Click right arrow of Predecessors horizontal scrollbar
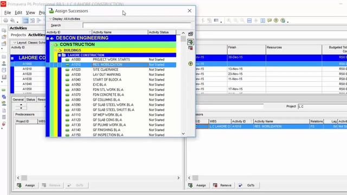347x195 pixels. [178, 178]
